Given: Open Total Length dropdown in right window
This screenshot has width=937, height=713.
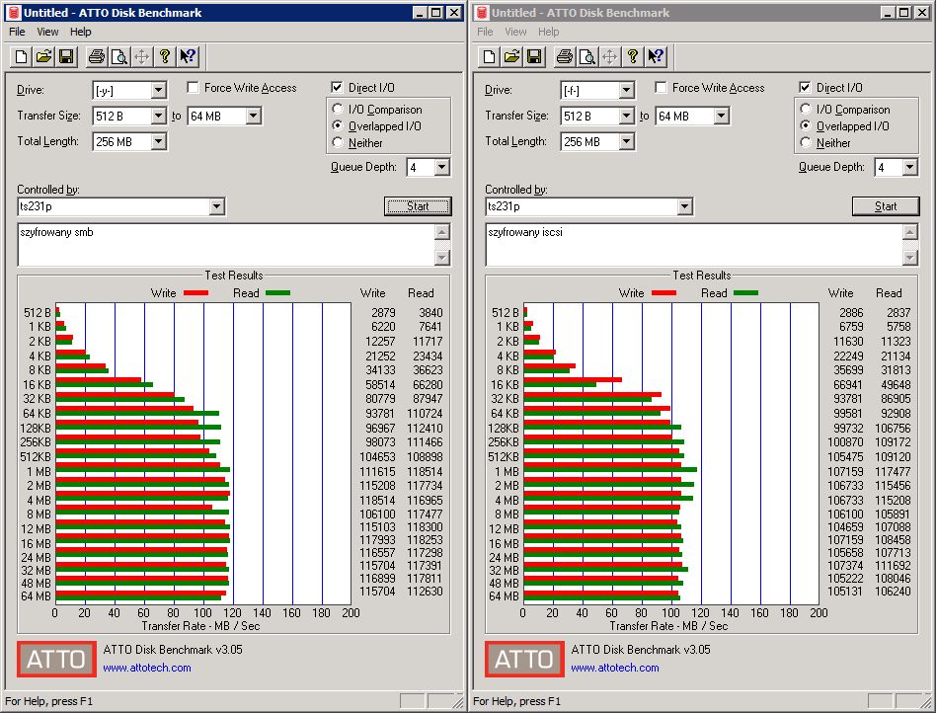Looking at the screenshot, I should click(x=626, y=141).
